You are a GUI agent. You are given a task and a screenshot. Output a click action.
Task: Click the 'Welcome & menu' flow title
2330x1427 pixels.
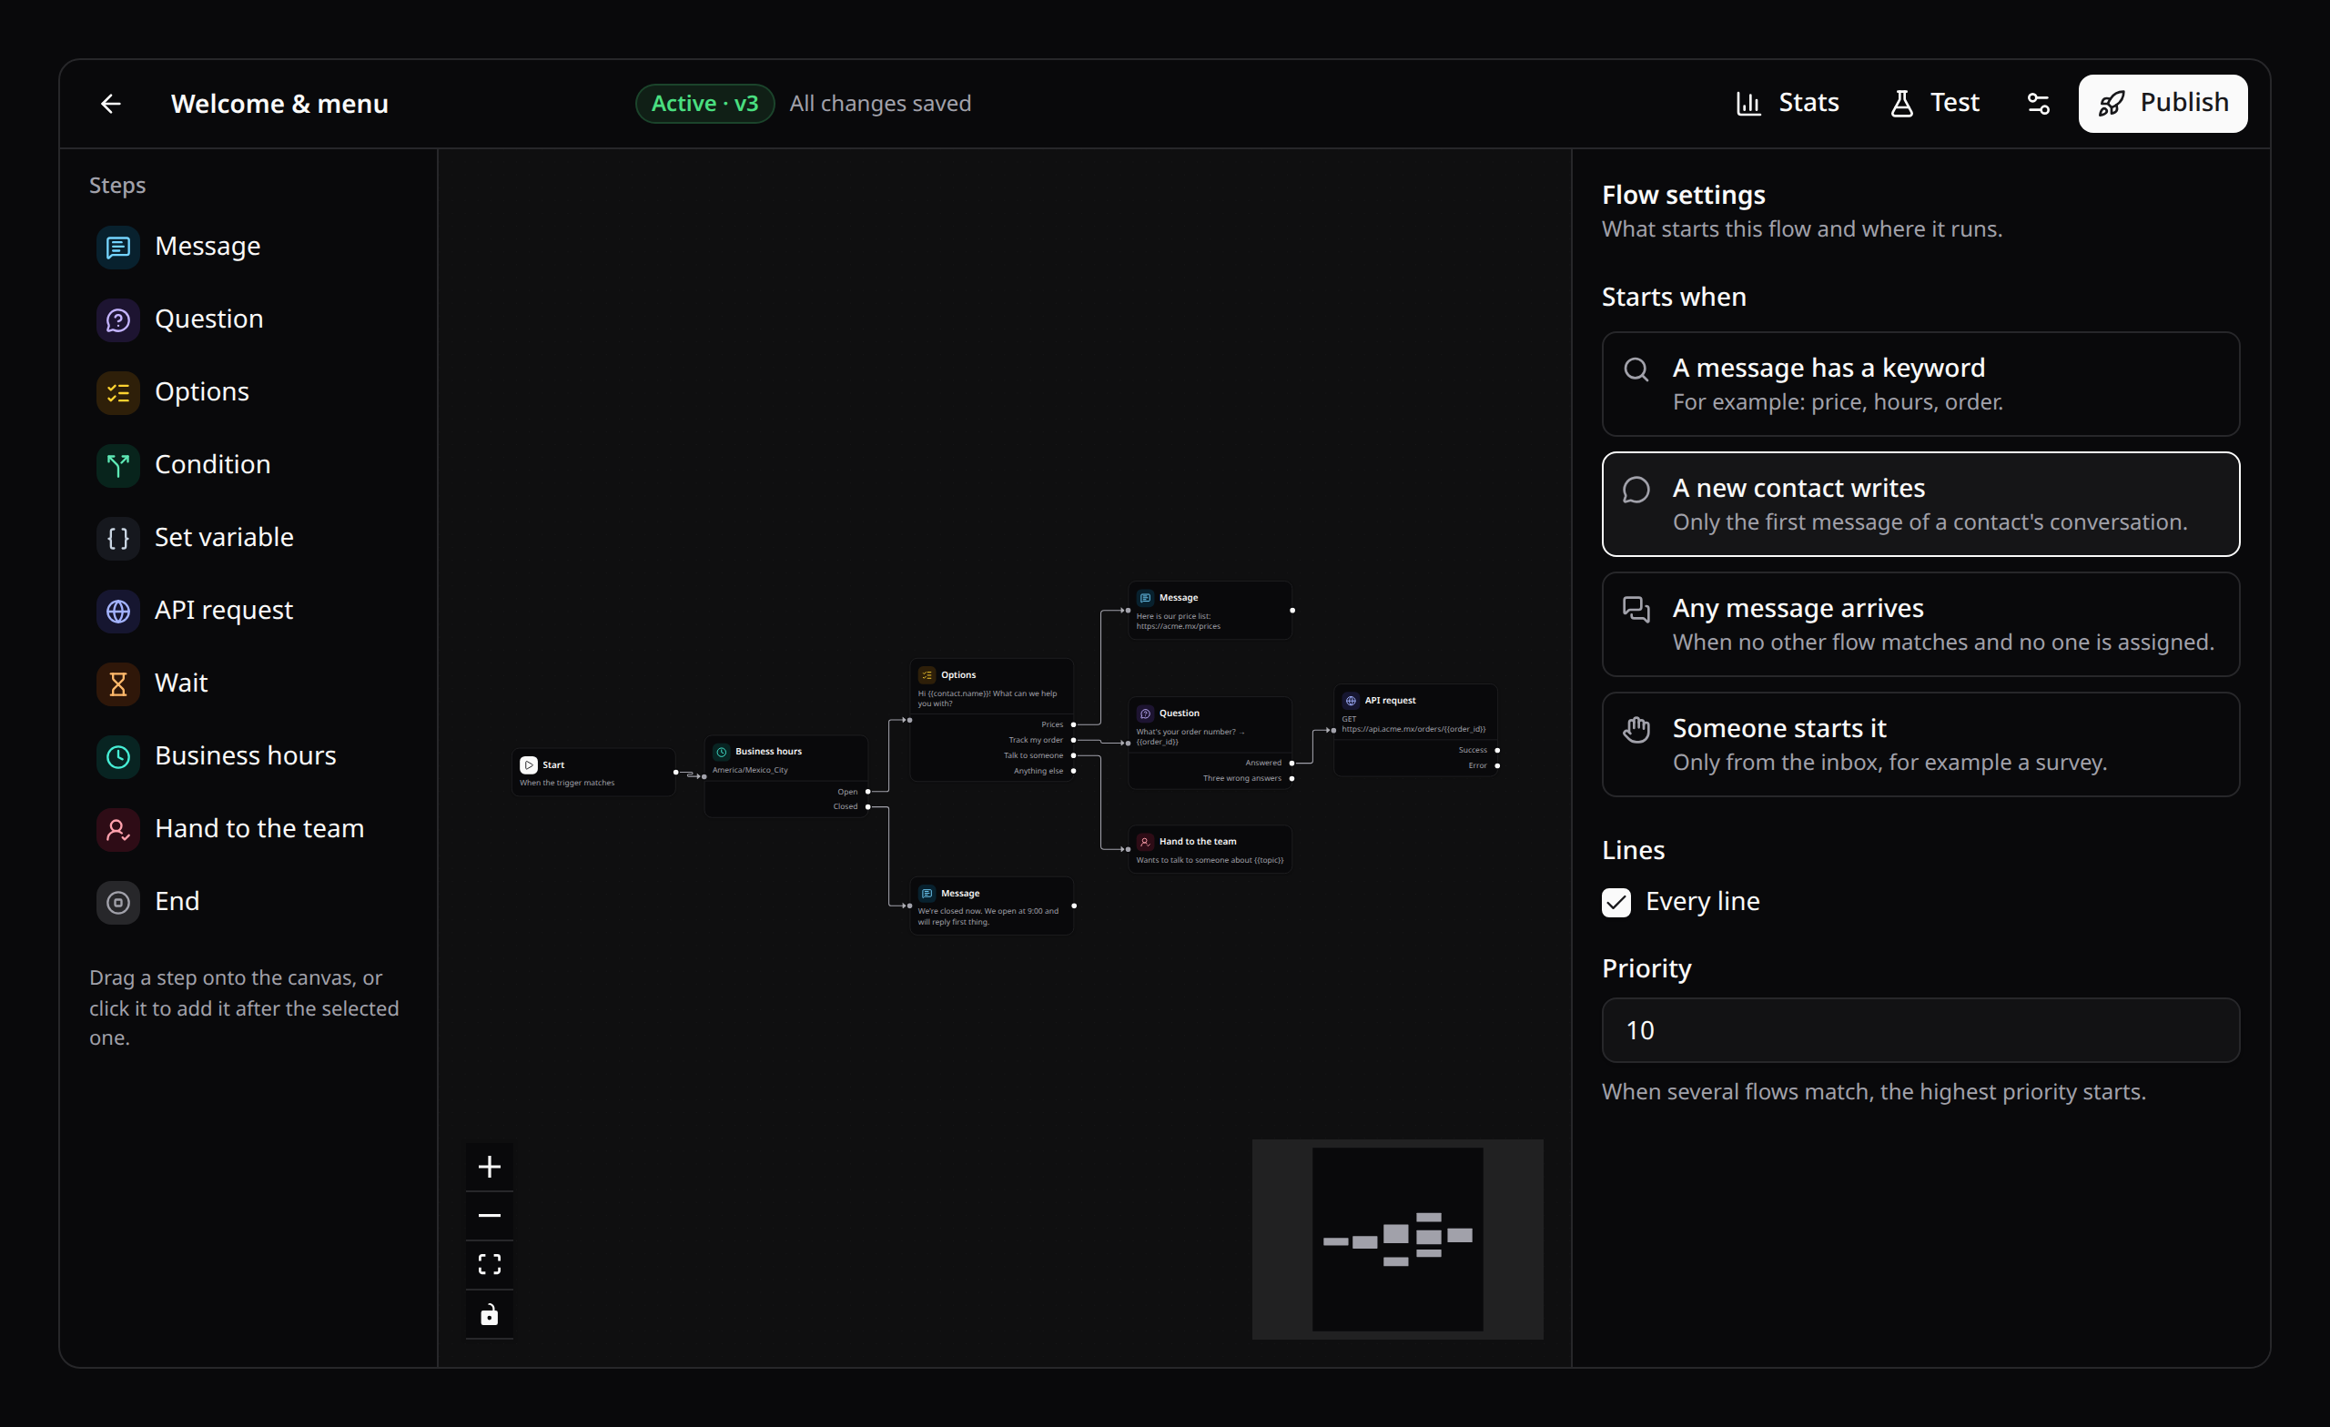point(280,104)
